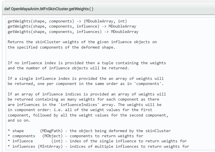The width and height of the screenshot is (215, 152).
Task: Click the 'and the number of influence objects' line
Action: 68,68
